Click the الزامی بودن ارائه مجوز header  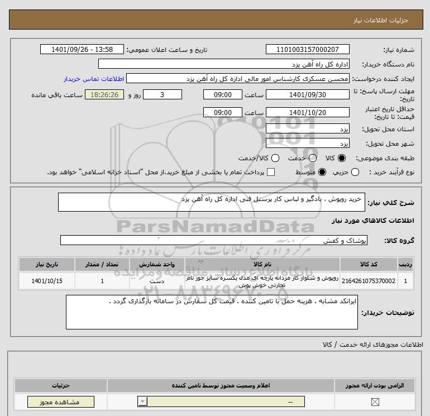click(375, 385)
